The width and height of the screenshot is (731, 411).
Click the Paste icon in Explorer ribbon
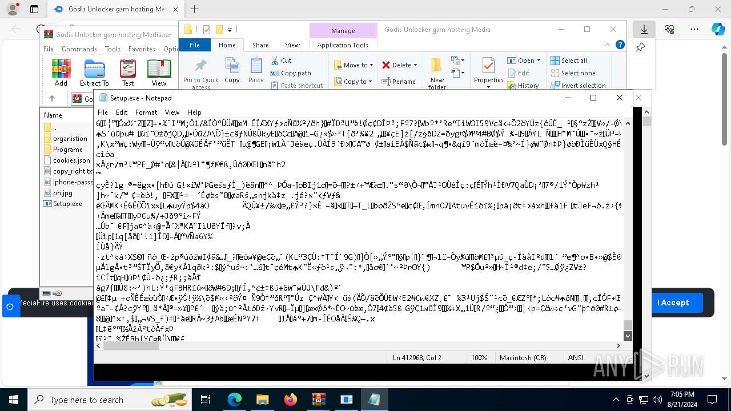[x=256, y=71]
